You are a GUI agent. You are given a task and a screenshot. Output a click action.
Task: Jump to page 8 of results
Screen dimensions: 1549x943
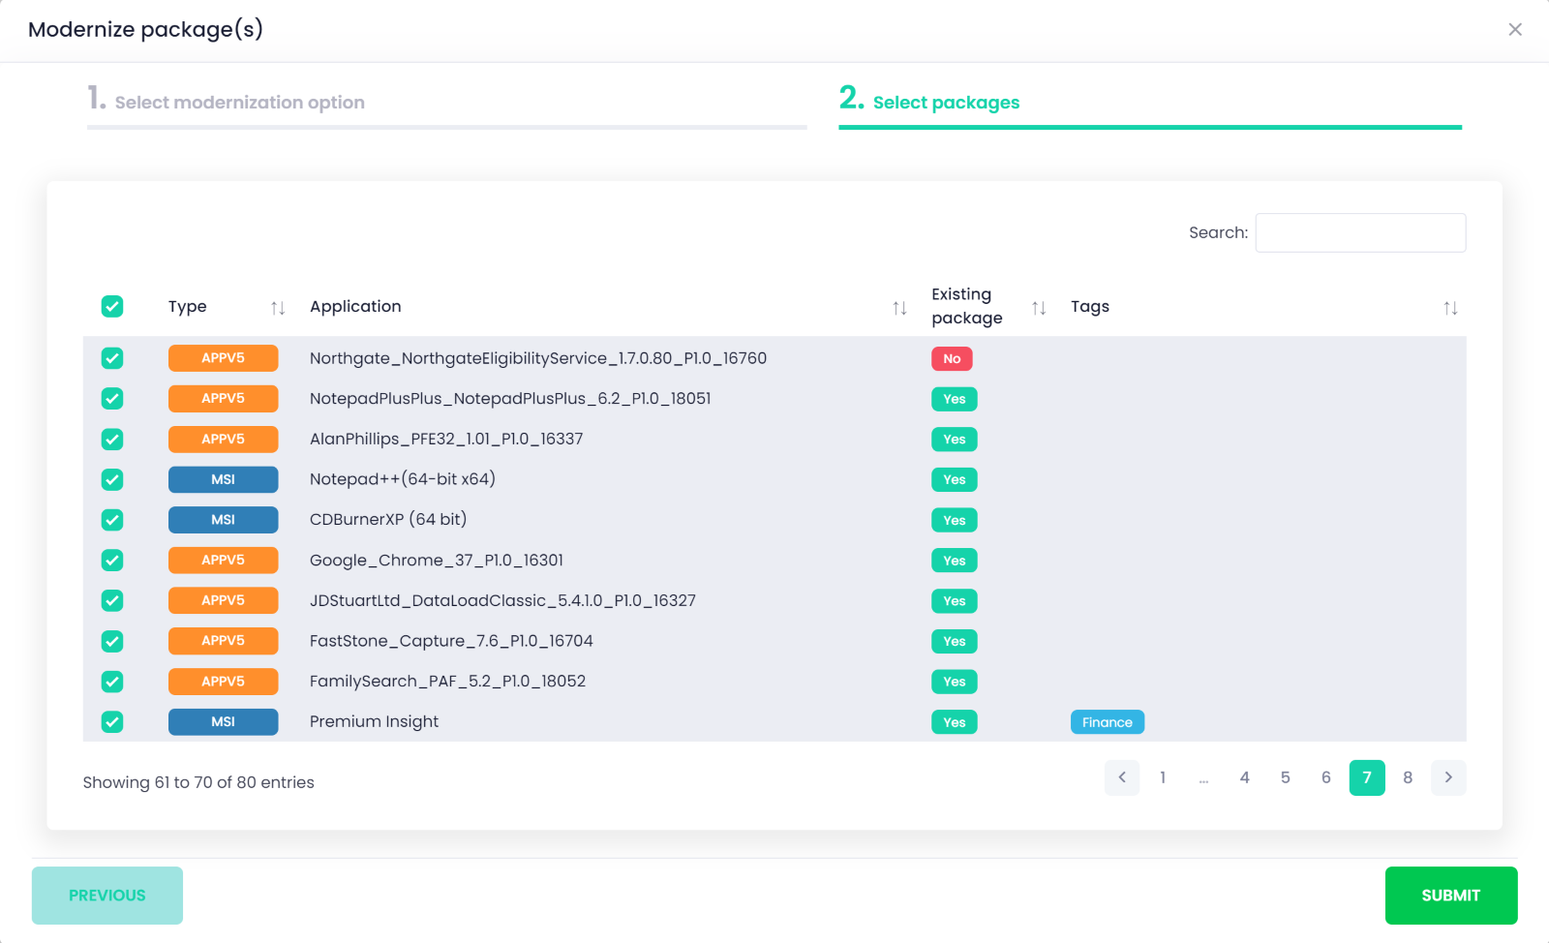click(x=1408, y=777)
